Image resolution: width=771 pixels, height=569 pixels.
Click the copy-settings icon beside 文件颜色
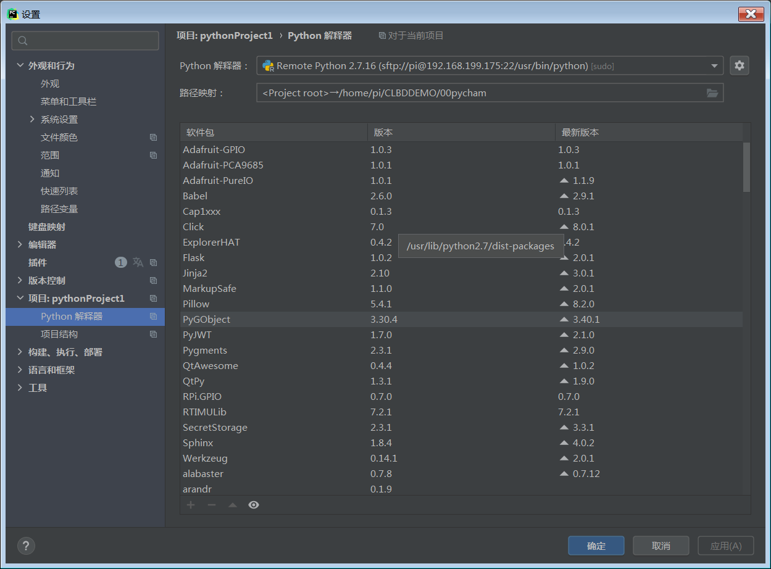point(152,137)
